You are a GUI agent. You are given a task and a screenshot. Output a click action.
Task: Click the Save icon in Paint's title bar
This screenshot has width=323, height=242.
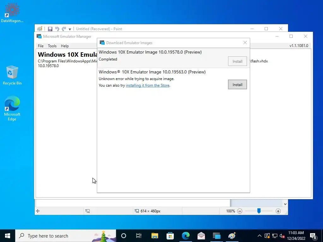point(50,29)
